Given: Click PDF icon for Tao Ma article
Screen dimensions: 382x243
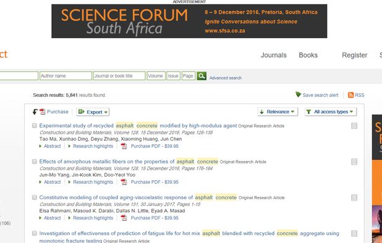Looking at the screenshot, I should (x=124, y=146).
